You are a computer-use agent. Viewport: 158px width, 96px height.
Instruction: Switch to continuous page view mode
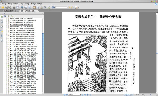127,95
